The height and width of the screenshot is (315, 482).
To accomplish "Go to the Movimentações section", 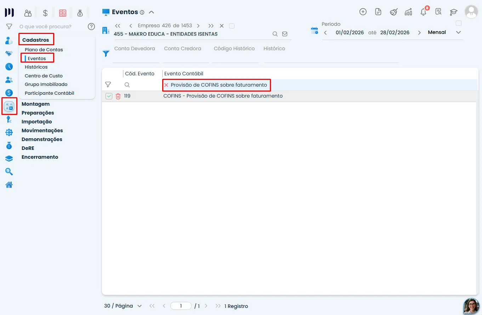I will (42, 130).
